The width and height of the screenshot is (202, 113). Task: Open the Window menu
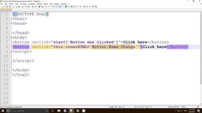click(64, 4)
